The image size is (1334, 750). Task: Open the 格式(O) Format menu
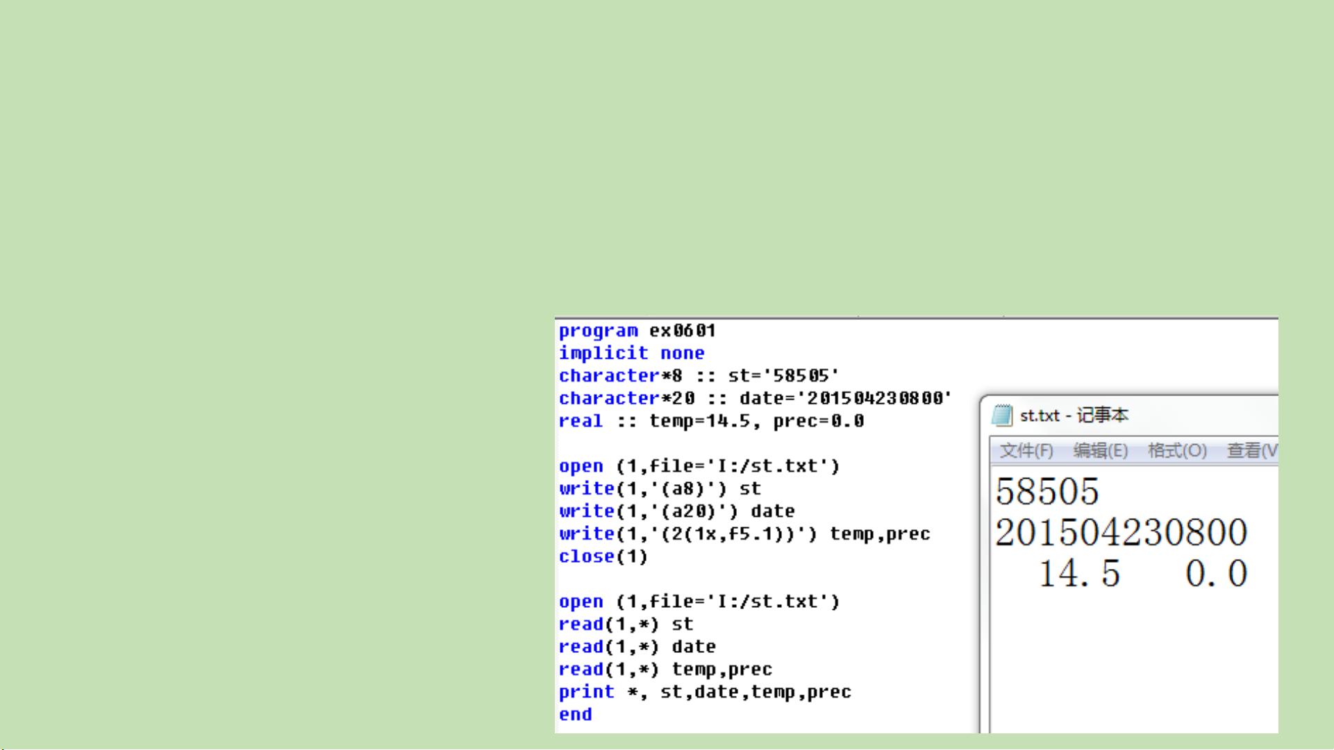tap(1177, 451)
